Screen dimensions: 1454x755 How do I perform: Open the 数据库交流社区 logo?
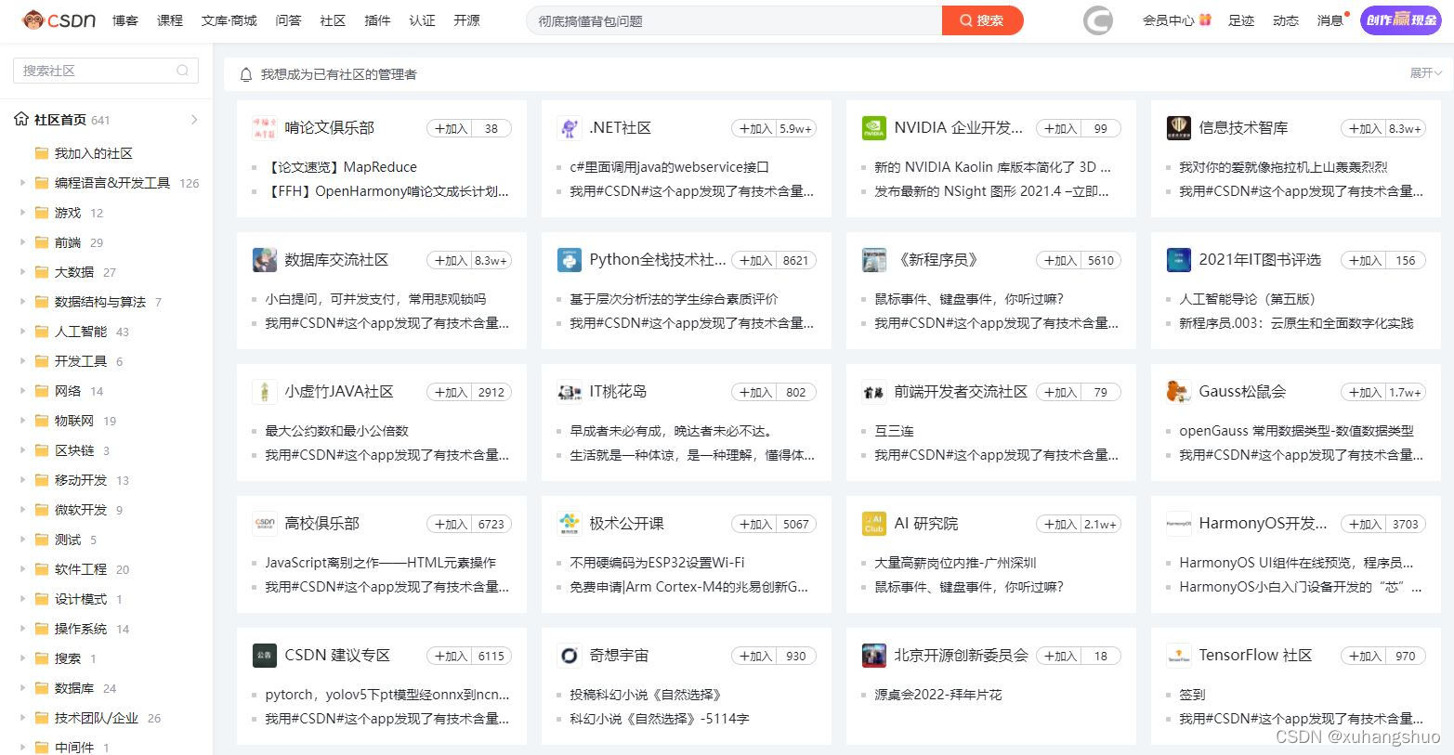[x=265, y=260]
